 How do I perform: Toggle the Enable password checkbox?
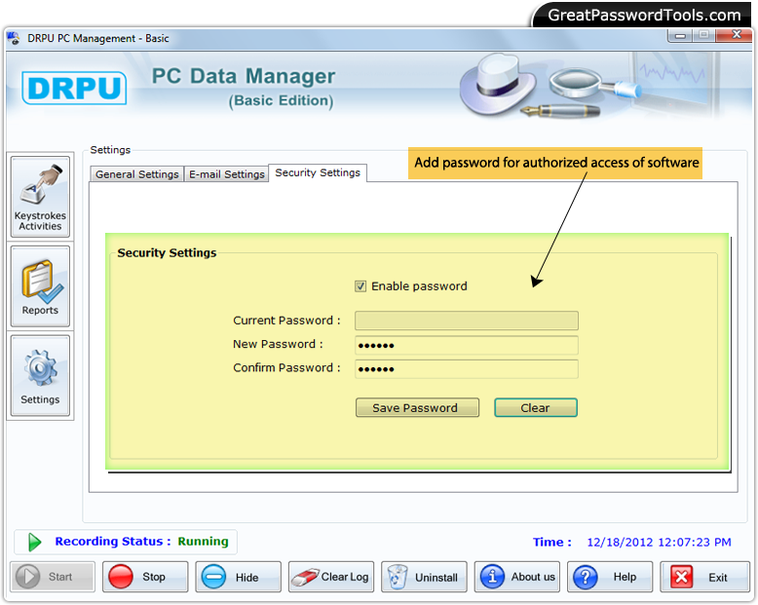point(360,286)
